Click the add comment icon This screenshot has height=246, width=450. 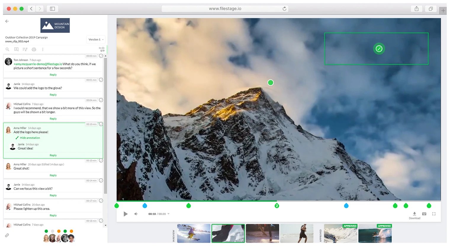coord(16,49)
